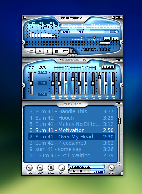Enable equalizer AUTO mode
The height and width of the screenshot is (194, 142).
[42, 67]
